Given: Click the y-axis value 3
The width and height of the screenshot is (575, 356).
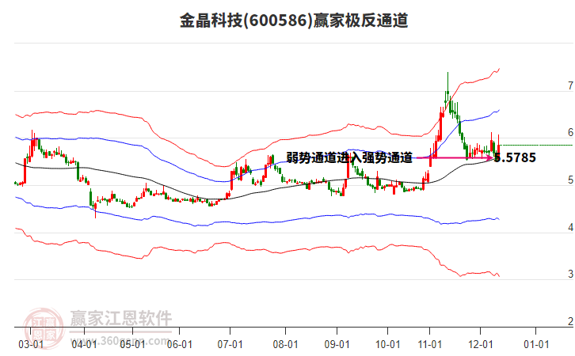Looking at the screenshot, I should coord(570,274).
